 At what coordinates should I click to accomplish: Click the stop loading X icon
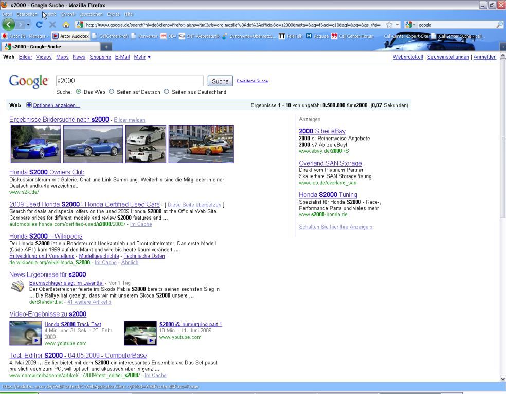coord(52,25)
